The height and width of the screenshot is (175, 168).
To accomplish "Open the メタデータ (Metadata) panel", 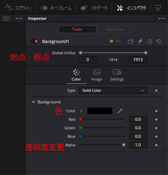I will pos(94,8).
